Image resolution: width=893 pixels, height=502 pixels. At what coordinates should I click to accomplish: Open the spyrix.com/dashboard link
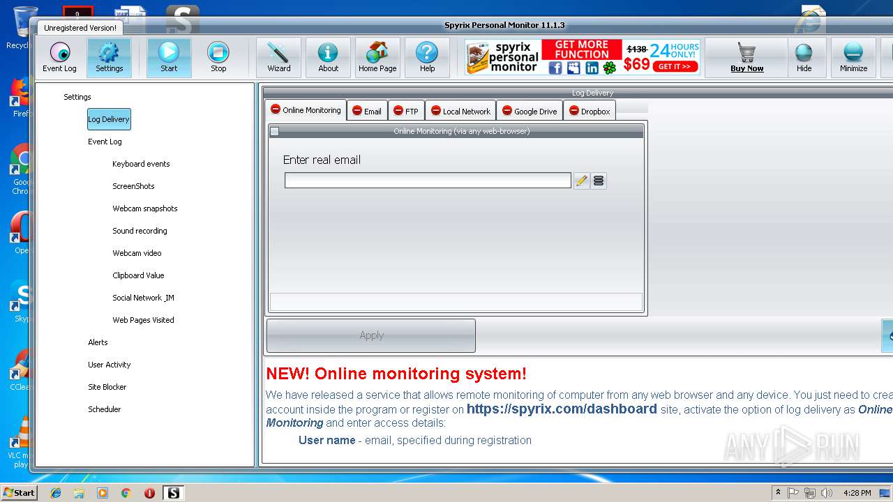(562, 409)
